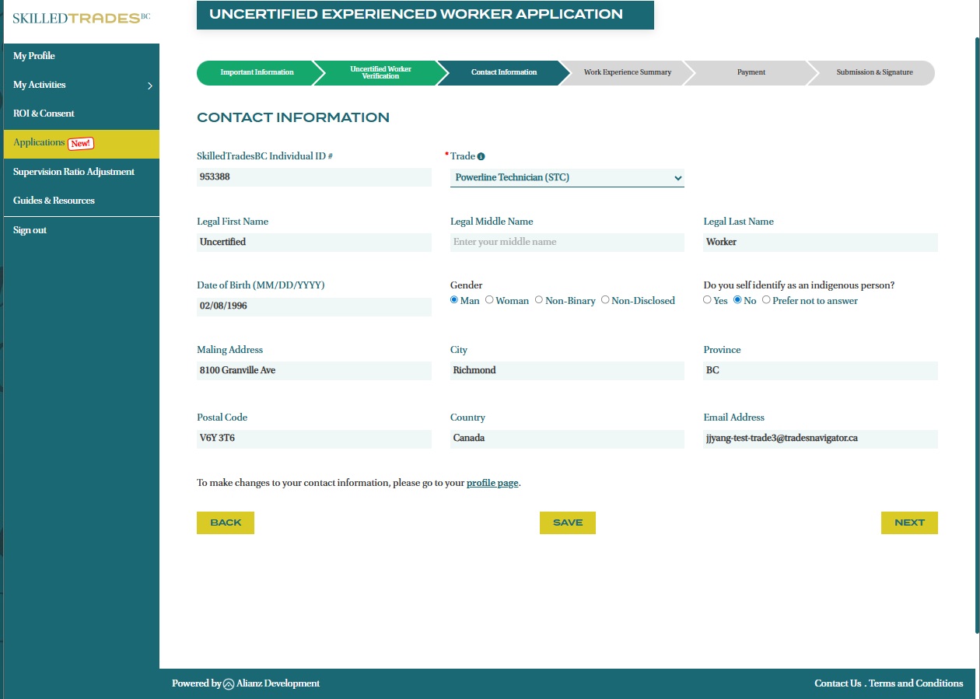Click the Legal Middle Name field
Screen dimensions: 980x699
point(567,243)
